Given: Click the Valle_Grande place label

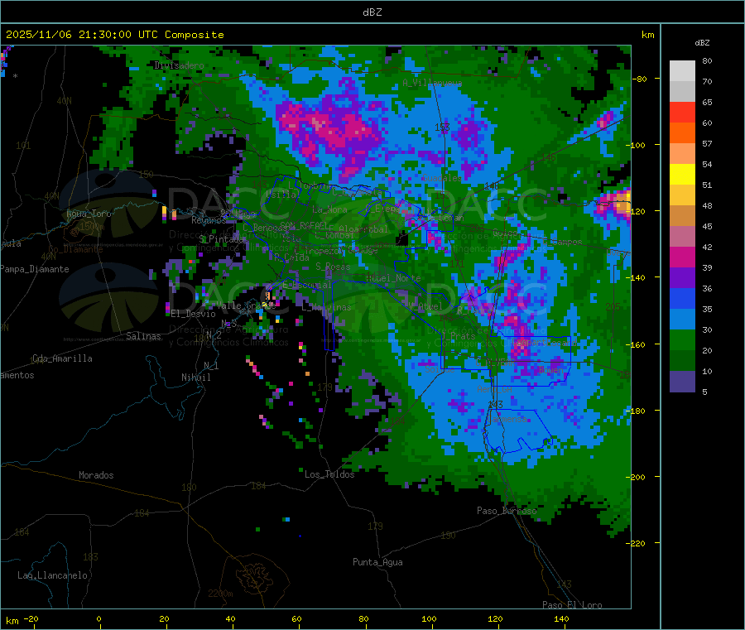Looking at the screenshot, I should (x=246, y=305).
